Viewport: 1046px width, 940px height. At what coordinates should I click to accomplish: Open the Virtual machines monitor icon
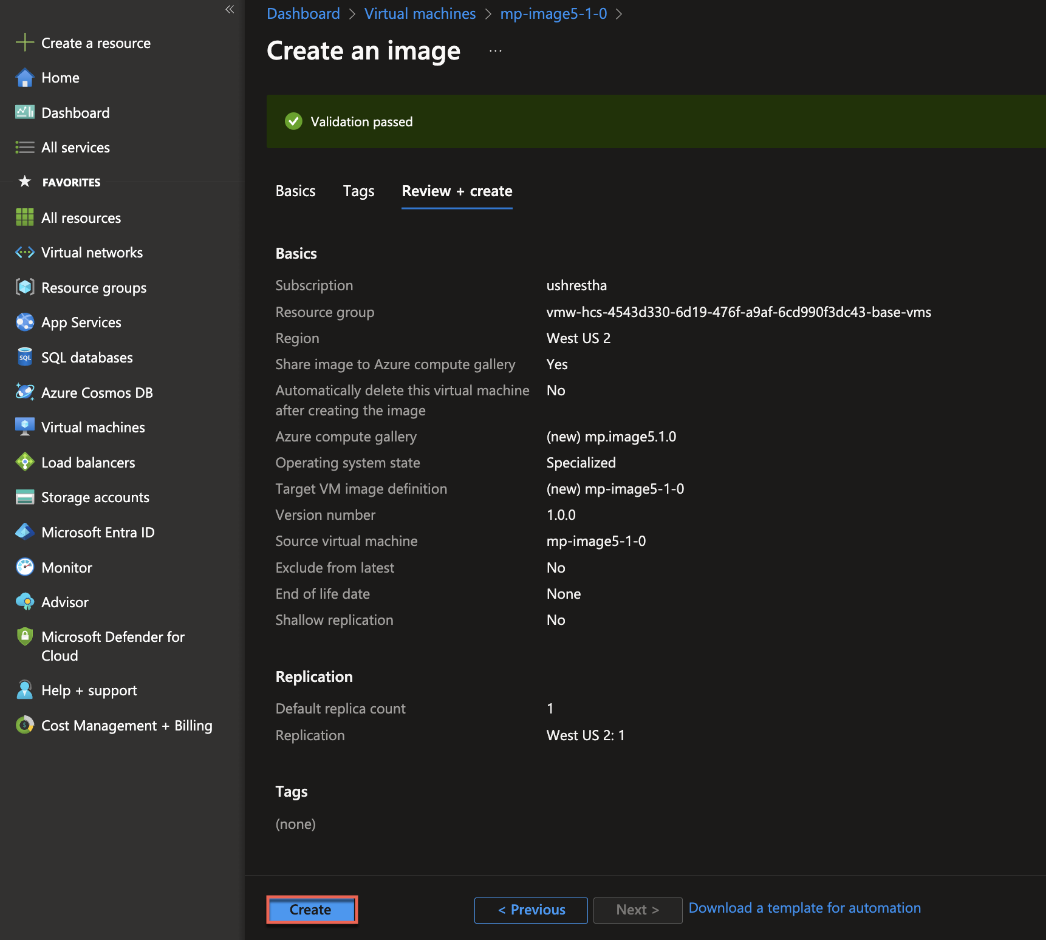tap(25, 427)
